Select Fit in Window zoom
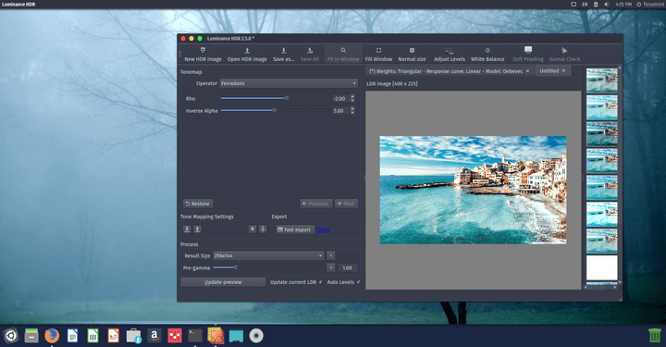 (x=343, y=55)
